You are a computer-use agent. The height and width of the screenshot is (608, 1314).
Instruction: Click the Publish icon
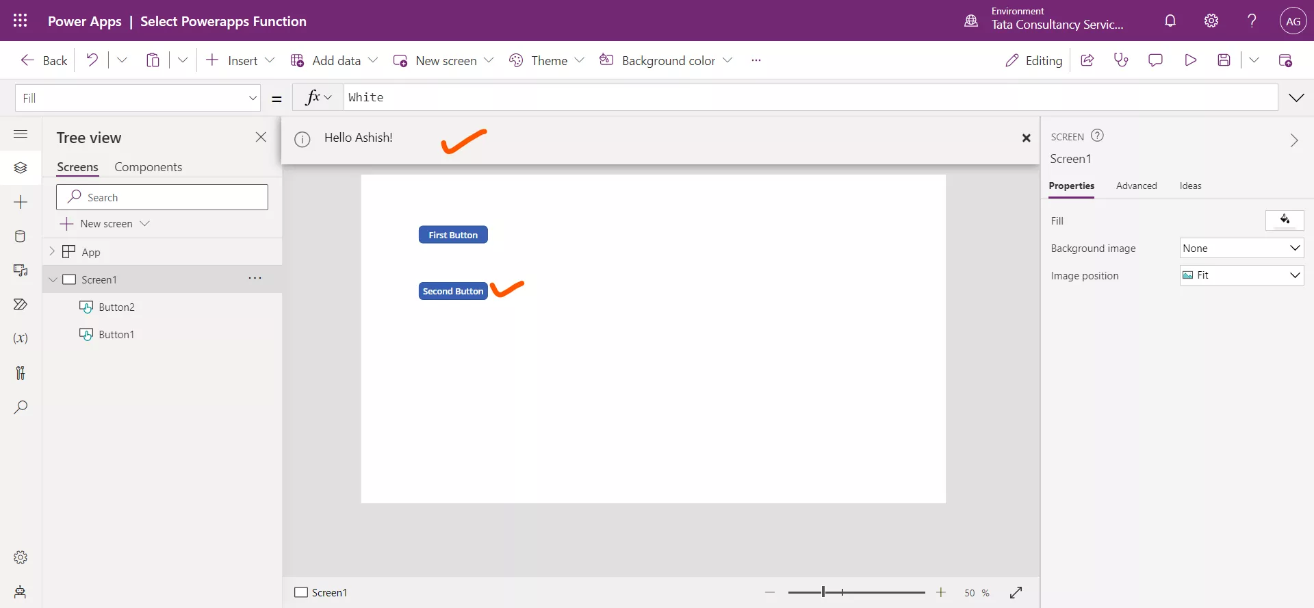(x=1285, y=60)
